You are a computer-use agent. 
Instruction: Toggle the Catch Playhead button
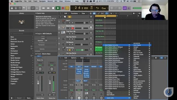tap(107, 13)
